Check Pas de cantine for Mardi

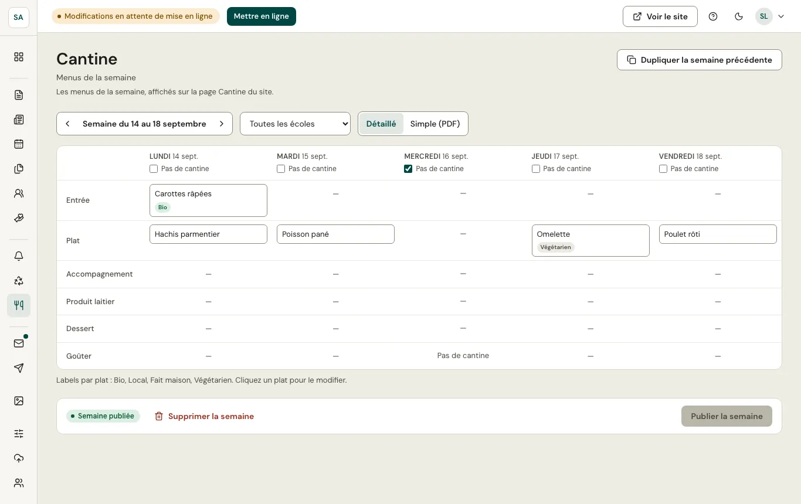click(281, 169)
